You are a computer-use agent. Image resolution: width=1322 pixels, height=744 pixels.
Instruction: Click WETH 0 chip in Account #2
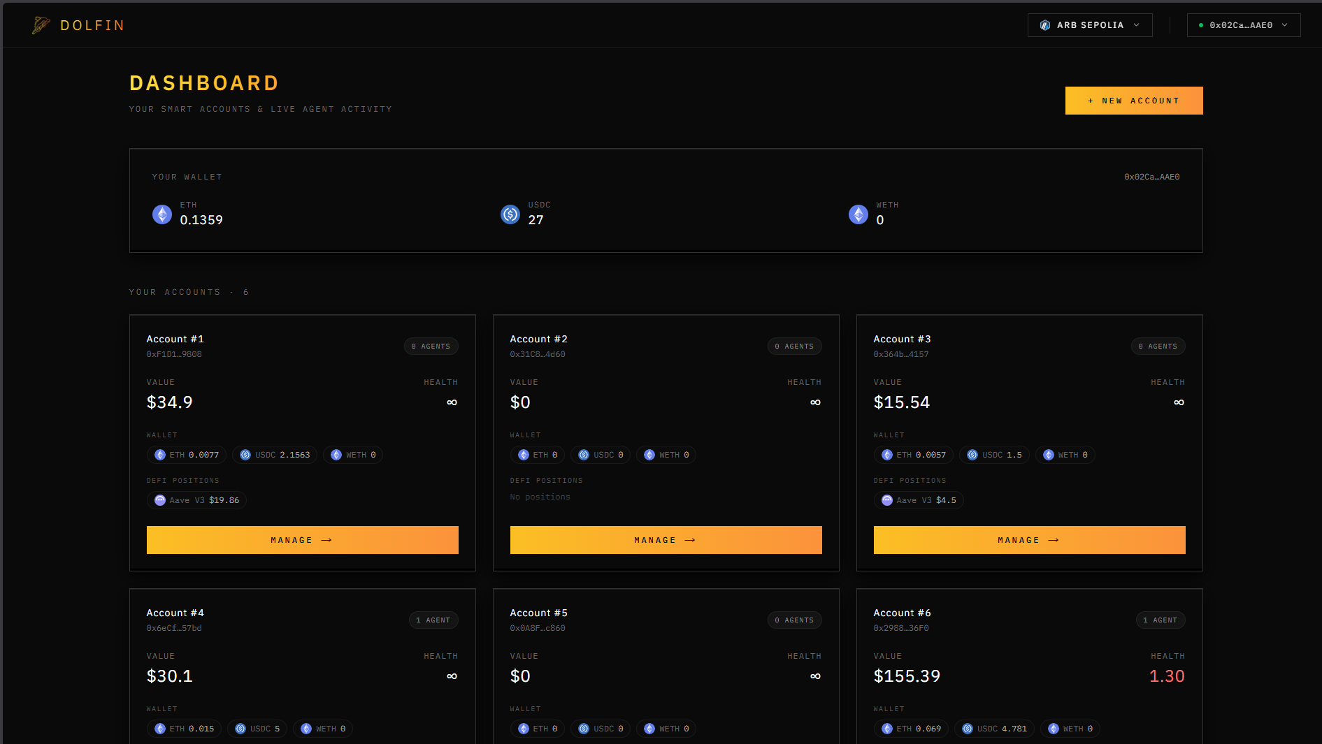[x=666, y=455]
